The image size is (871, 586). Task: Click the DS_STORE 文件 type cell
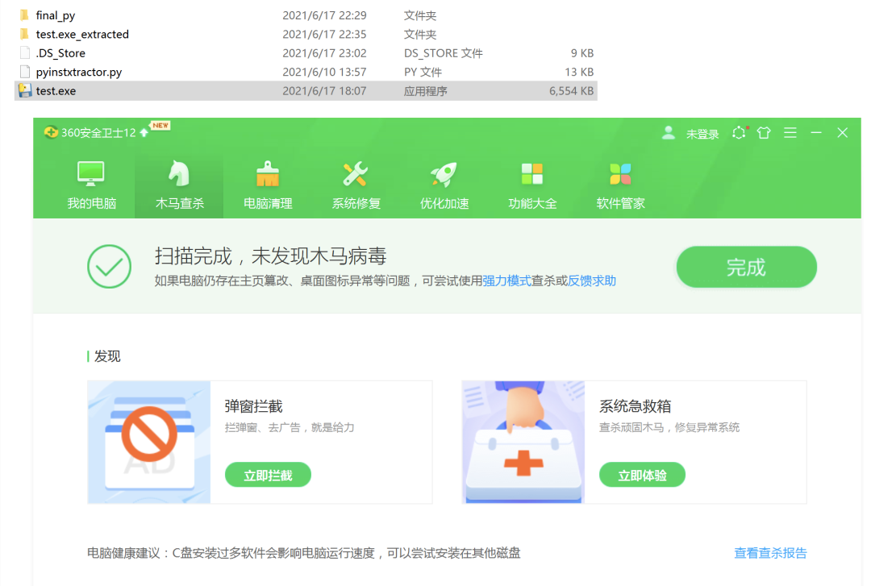pyautogui.click(x=444, y=53)
